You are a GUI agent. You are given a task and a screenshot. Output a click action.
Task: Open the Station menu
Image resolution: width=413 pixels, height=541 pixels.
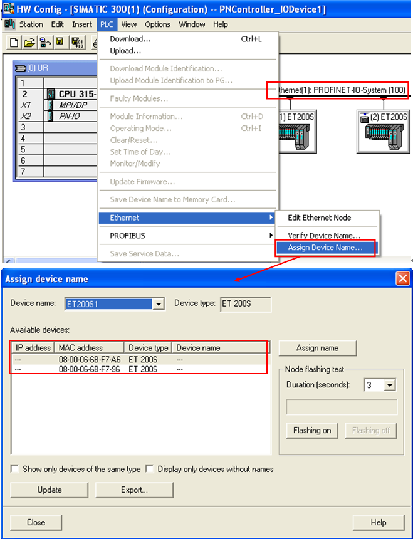click(x=31, y=24)
